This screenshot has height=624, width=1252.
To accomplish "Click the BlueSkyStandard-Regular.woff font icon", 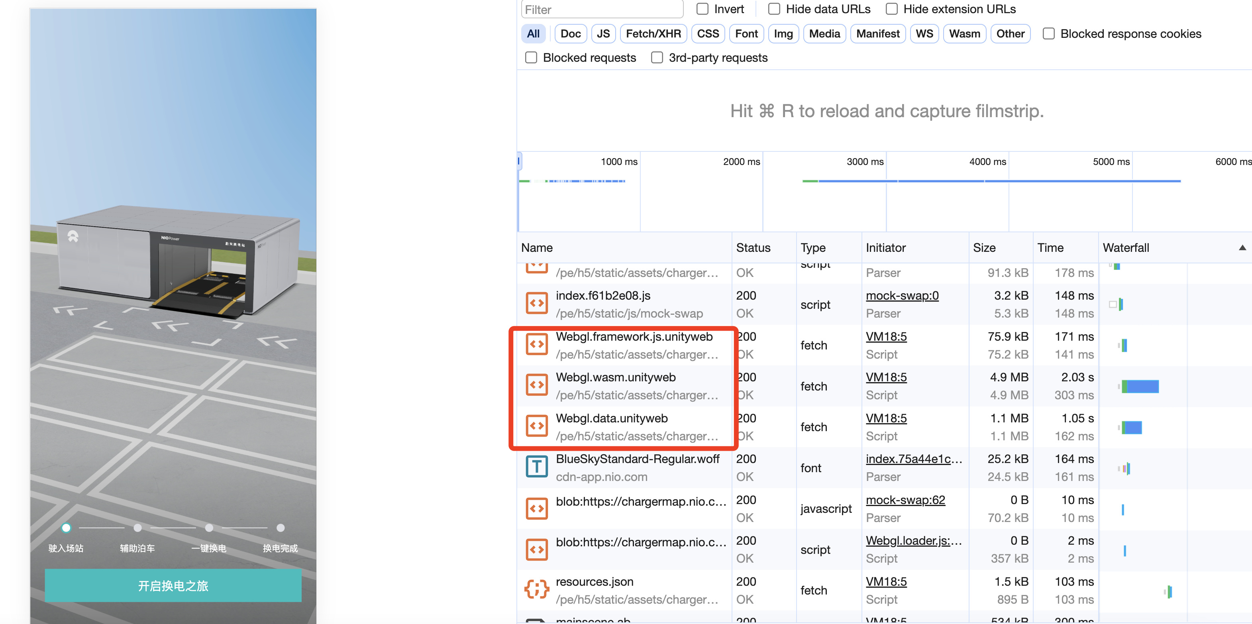I will [x=537, y=467].
